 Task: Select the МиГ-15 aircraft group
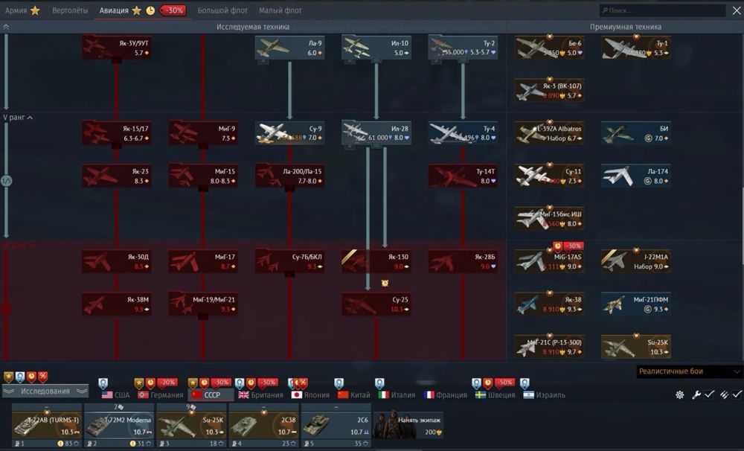[203, 176]
